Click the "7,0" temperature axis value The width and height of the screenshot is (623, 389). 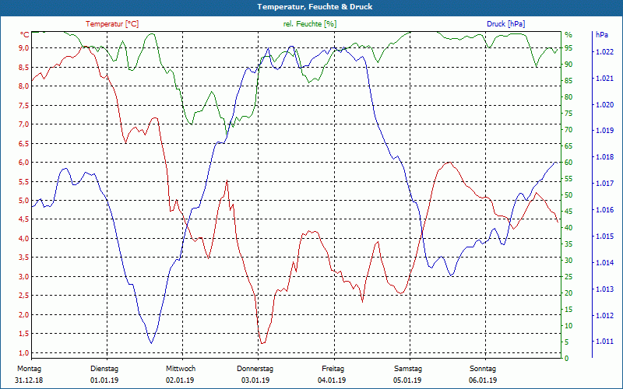tap(24, 124)
